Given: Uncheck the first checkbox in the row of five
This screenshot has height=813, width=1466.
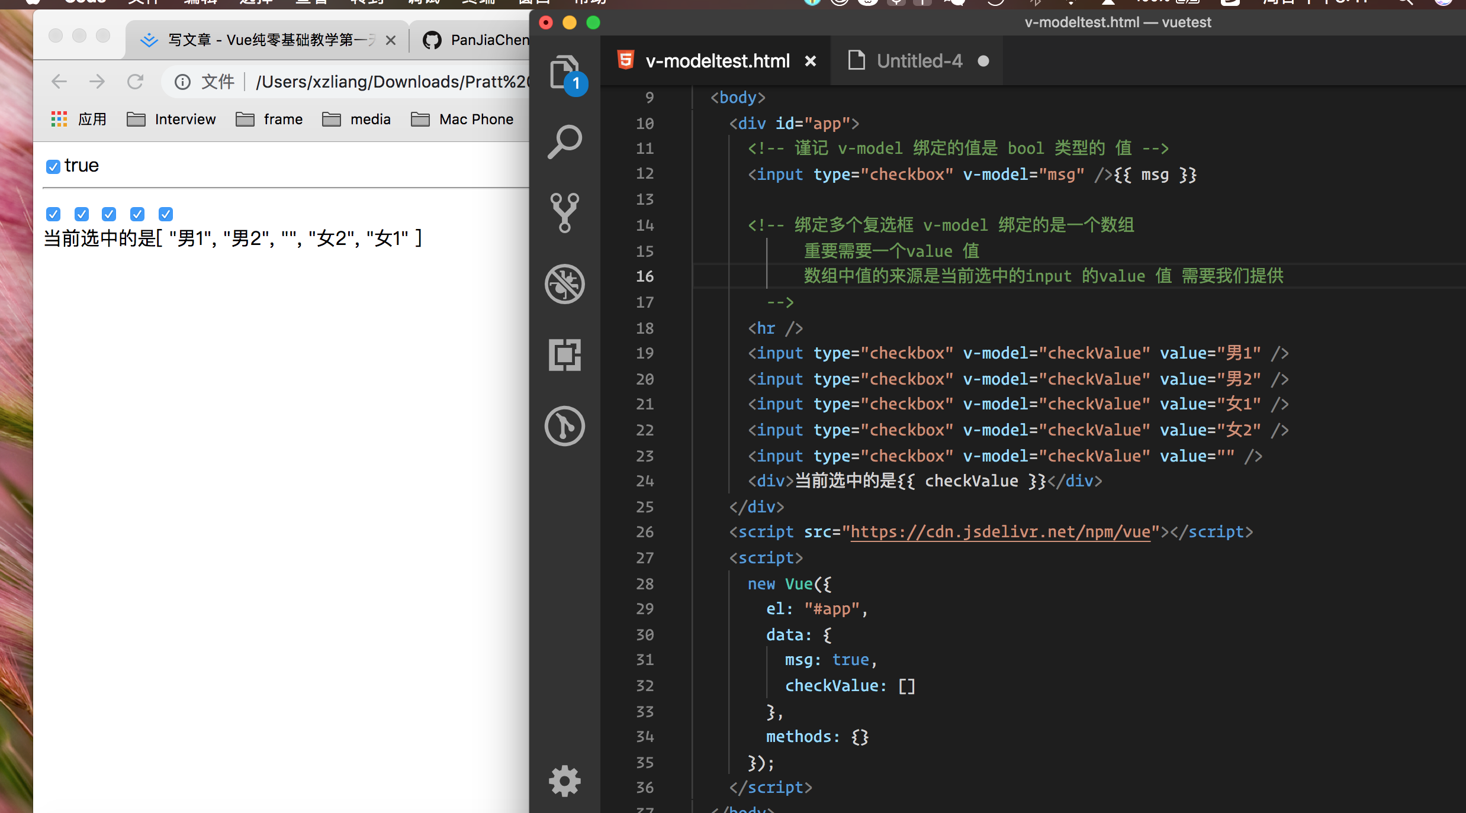Looking at the screenshot, I should tap(53, 214).
